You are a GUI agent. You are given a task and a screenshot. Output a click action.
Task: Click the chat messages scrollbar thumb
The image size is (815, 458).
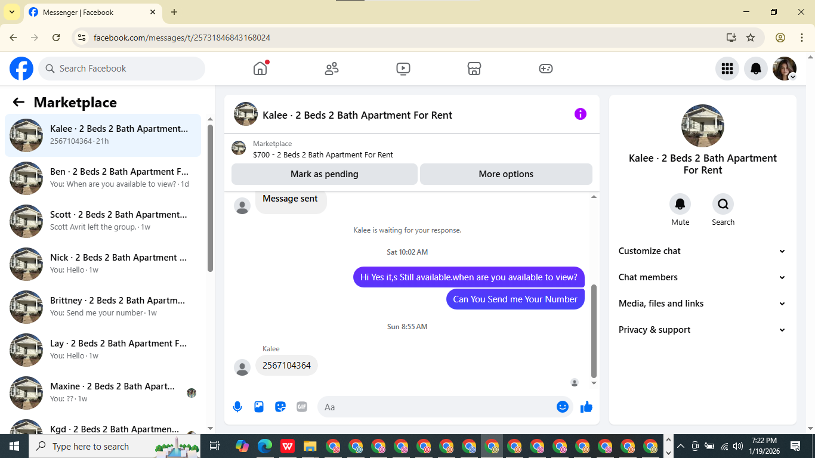[594, 331]
